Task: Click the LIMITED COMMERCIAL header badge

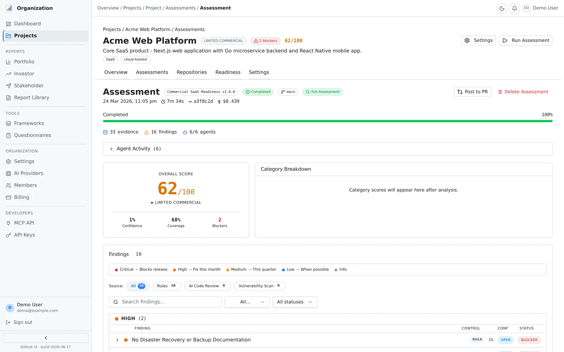Action: (x=223, y=41)
